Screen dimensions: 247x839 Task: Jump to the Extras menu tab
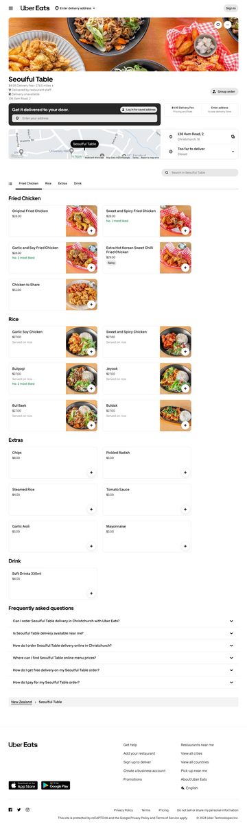click(x=62, y=184)
